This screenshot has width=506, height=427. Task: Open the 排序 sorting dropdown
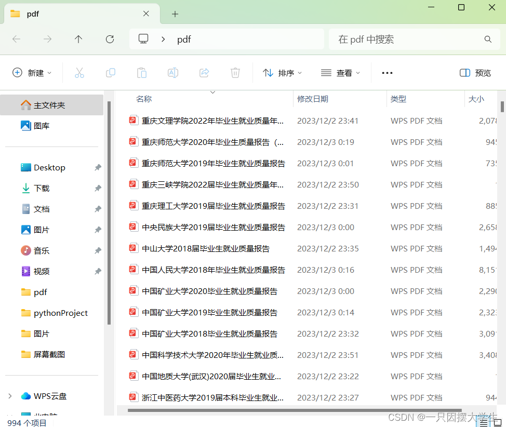[283, 73]
